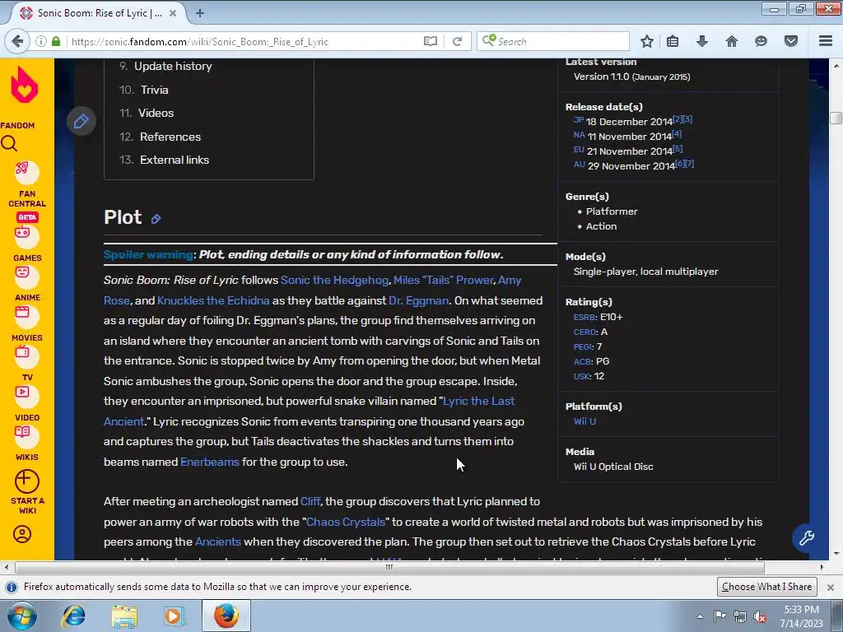Screen dimensions: 843x632
Task: Click the vertical scrollbar thumb
Action: tap(836, 118)
